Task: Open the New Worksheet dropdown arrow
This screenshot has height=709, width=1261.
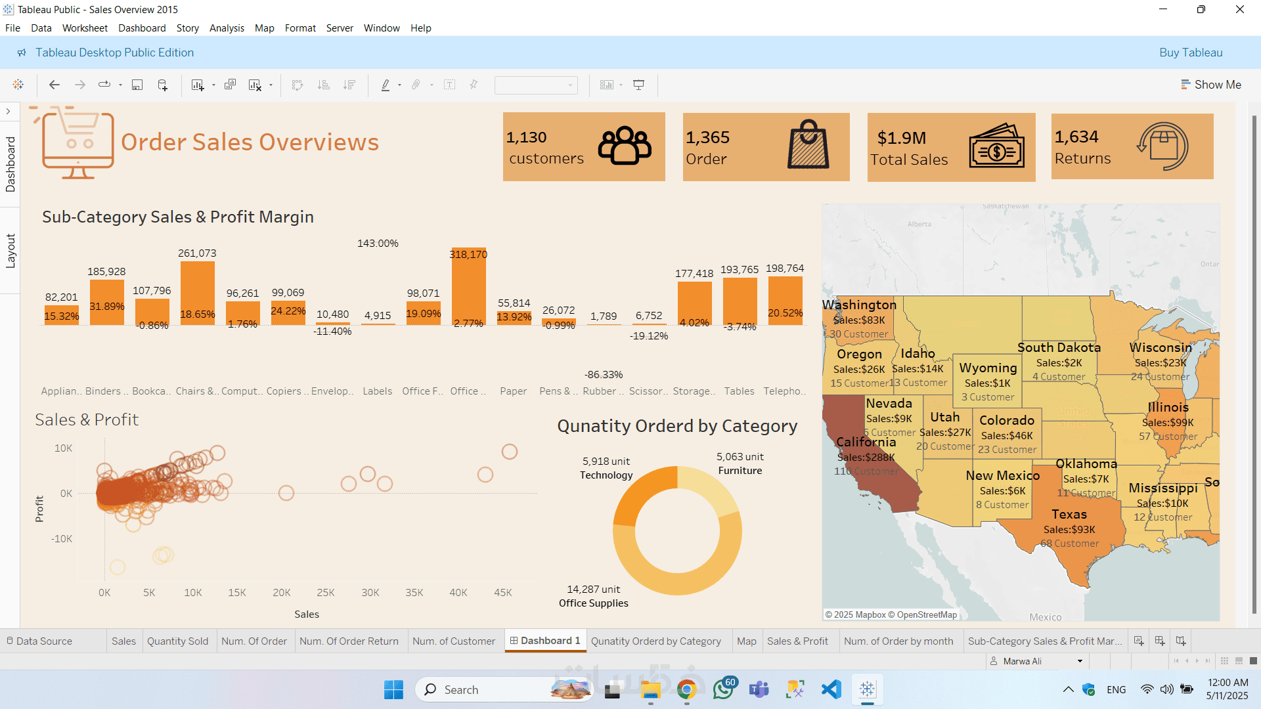Action: [213, 85]
